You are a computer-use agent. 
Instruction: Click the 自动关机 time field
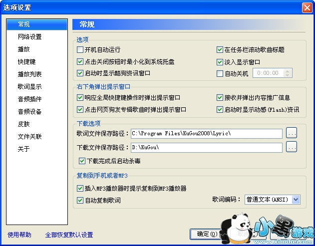tap(268, 73)
